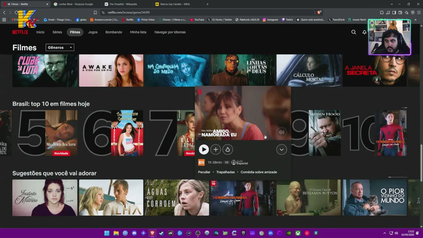Click the browser back arrow
Screen dimensions: 423x238
(x=4, y=12)
